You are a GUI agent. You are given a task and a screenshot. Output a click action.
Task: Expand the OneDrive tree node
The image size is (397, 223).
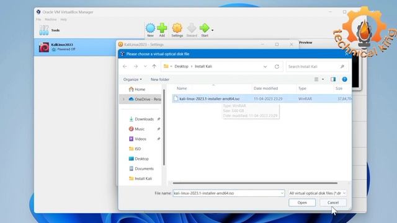pos(124,99)
